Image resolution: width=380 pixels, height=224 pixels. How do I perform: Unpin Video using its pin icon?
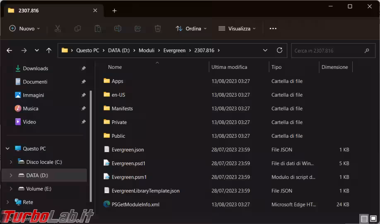84,122
